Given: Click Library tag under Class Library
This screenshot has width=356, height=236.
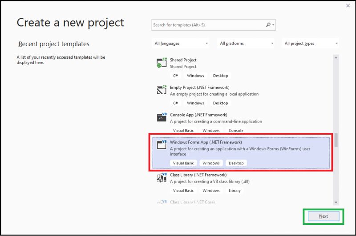Looking at the screenshot, I should click(x=235, y=191).
